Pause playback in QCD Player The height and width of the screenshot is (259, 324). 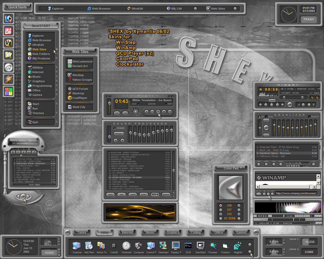click(158, 112)
